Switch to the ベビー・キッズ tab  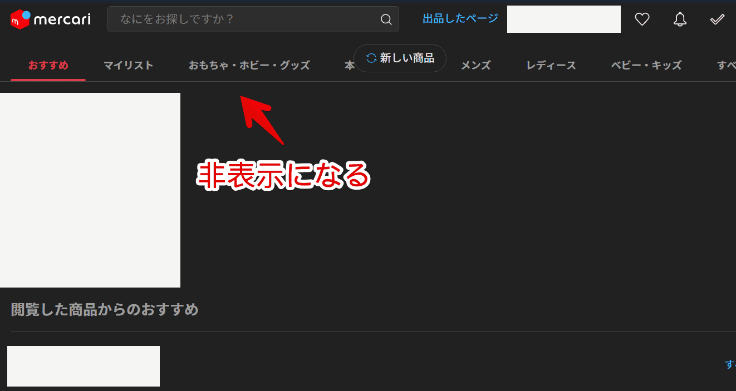(x=646, y=66)
